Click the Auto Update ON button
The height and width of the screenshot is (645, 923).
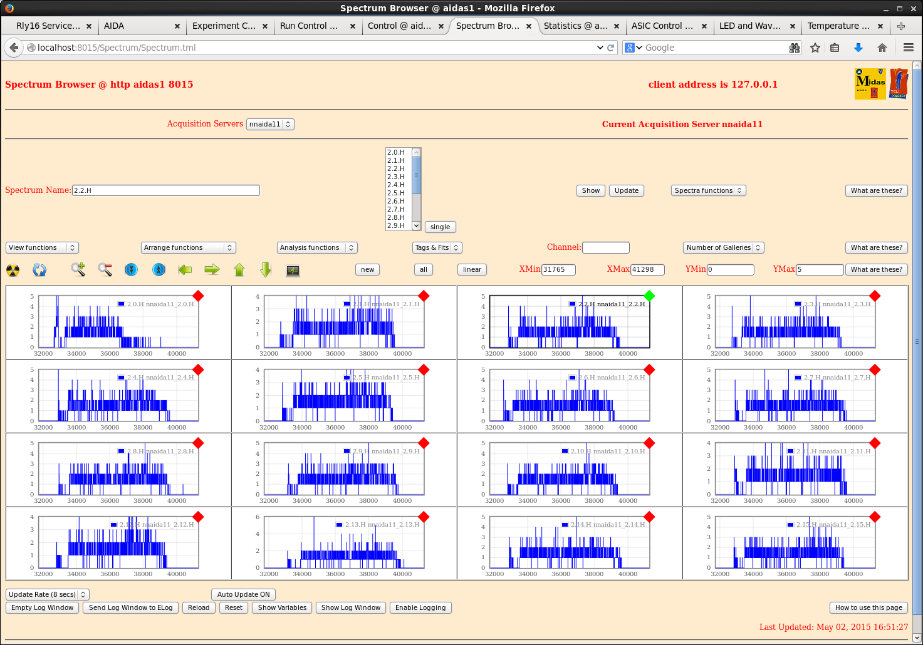pos(243,594)
